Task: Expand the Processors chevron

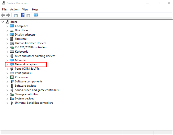Action: click(x=7, y=77)
